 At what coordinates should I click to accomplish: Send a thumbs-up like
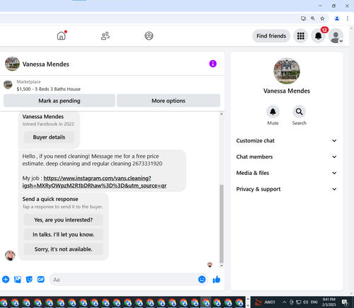click(217, 280)
